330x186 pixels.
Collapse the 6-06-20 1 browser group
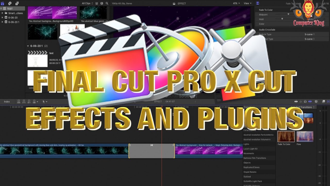28,46
